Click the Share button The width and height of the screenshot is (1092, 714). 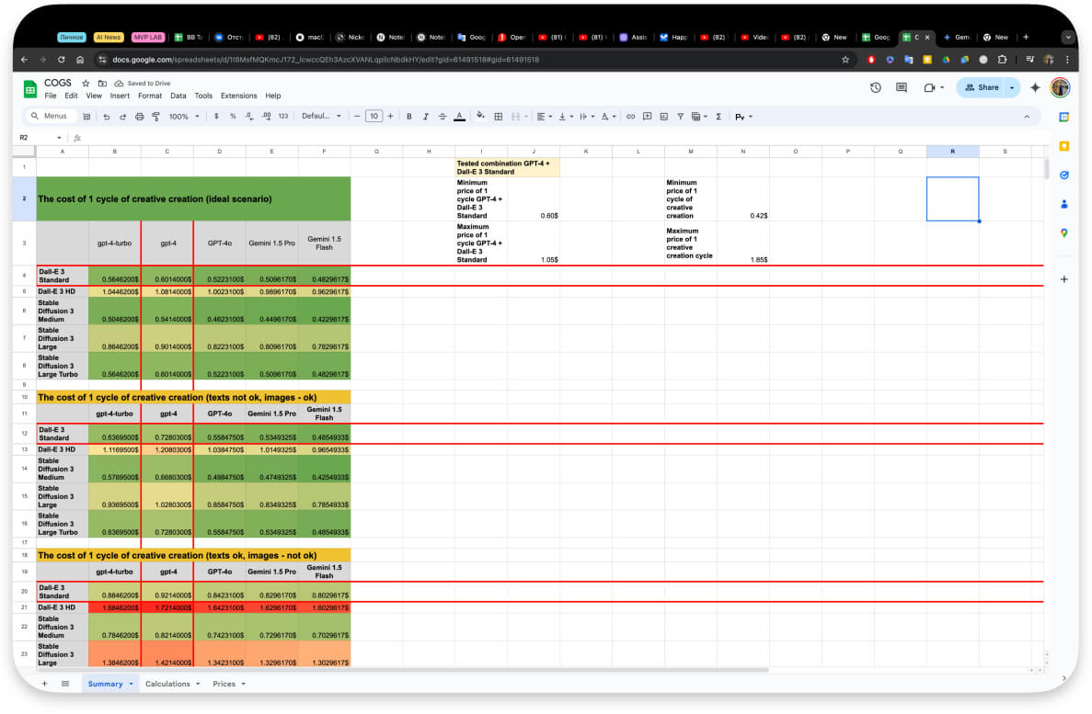pos(982,87)
